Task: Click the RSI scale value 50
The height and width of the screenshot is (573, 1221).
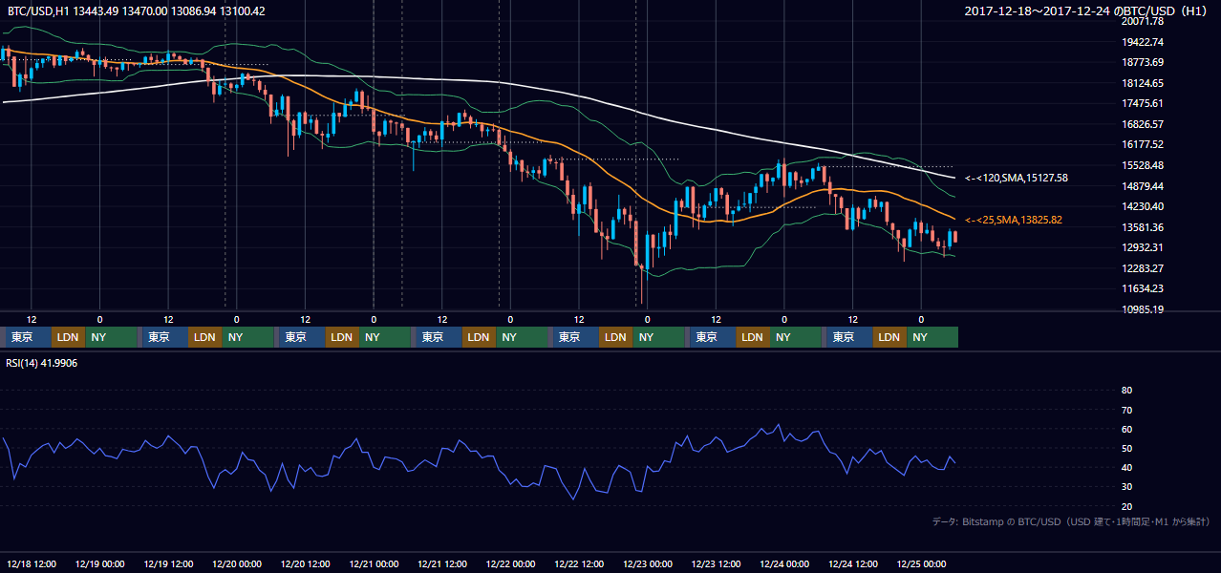Action: 1126,449
